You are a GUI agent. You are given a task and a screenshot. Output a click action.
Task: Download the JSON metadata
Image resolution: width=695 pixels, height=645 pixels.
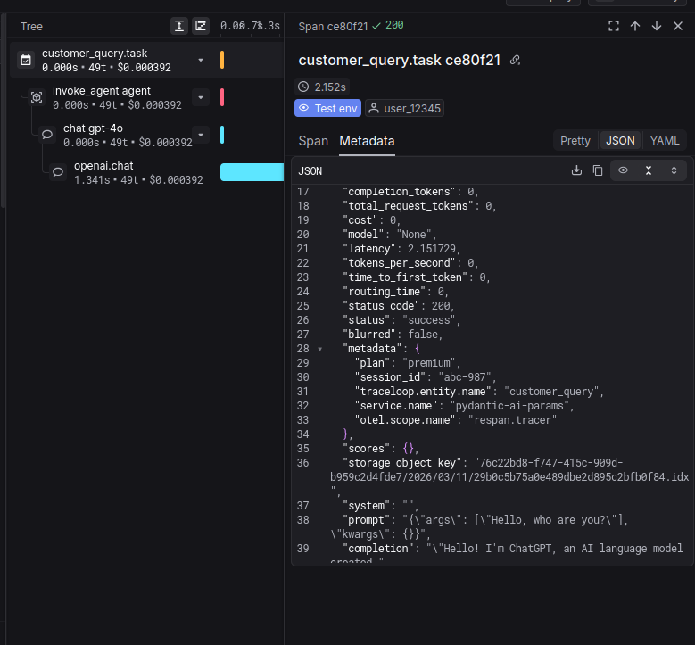[576, 170]
